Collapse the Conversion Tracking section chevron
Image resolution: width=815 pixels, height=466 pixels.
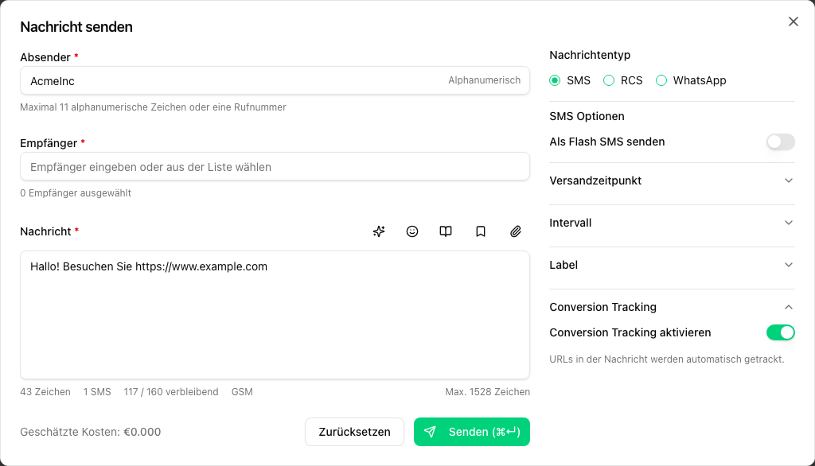click(789, 307)
